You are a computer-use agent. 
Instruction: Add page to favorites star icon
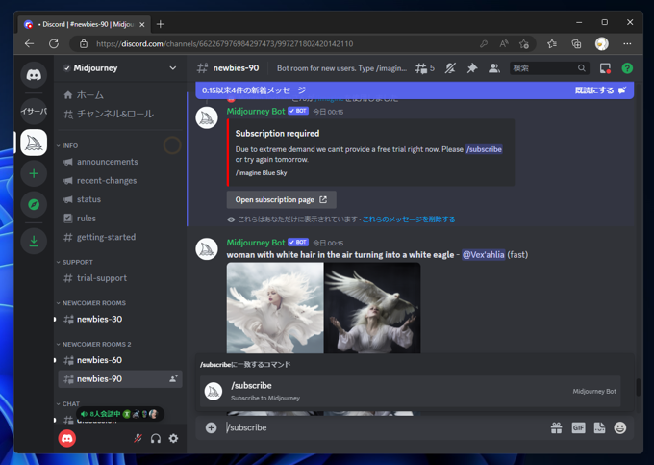[524, 44]
